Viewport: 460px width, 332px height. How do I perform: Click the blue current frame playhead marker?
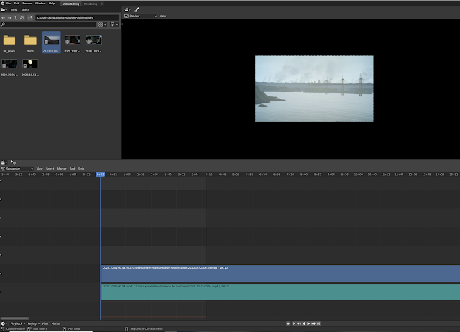(101, 175)
